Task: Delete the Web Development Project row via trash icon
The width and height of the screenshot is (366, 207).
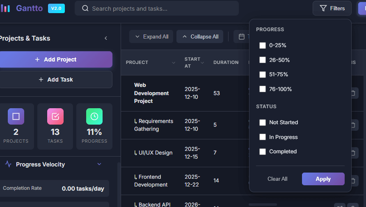Action: [x=352, y=93]
